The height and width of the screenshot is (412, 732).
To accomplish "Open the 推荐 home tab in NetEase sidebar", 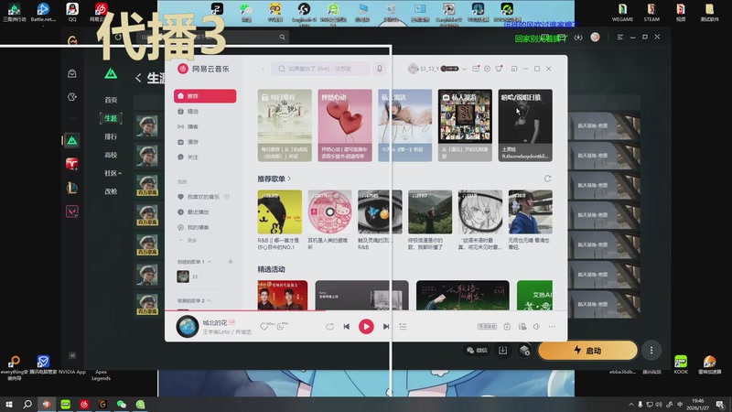I will tap(205, 96).
